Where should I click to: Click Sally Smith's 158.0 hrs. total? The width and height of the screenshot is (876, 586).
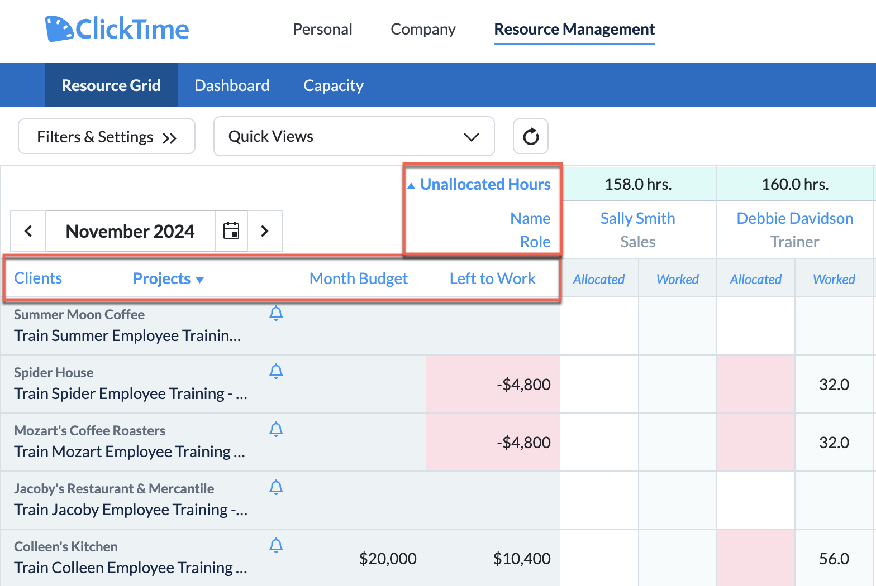click(x=638, y=184)
